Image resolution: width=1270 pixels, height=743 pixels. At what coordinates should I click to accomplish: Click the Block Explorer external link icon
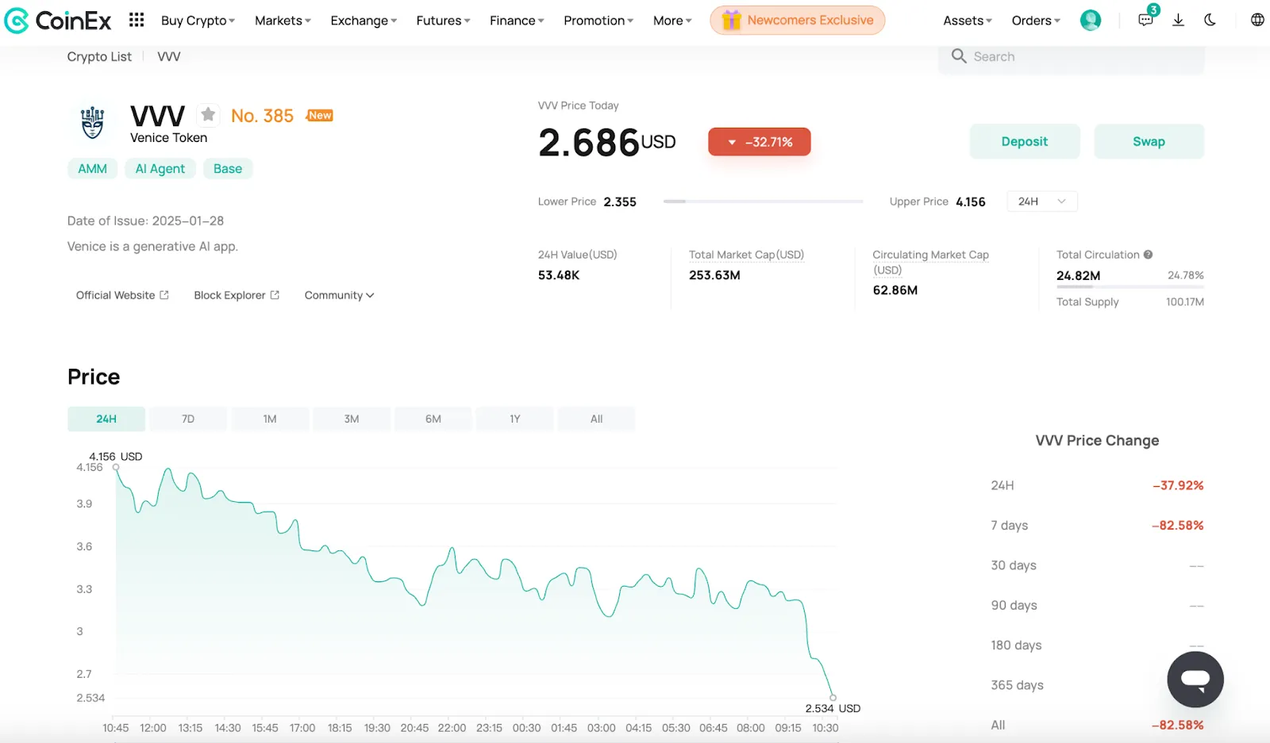click(275, 295)
